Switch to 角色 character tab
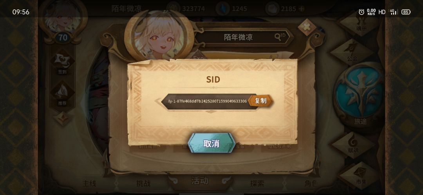Image resolution: width=423 pixels, height=195 pixels. (x=311, y=183)
